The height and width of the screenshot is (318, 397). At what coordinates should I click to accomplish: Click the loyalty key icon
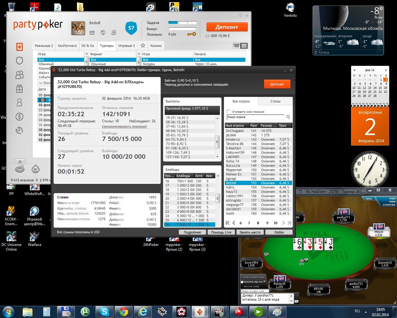tap(192, 34)
